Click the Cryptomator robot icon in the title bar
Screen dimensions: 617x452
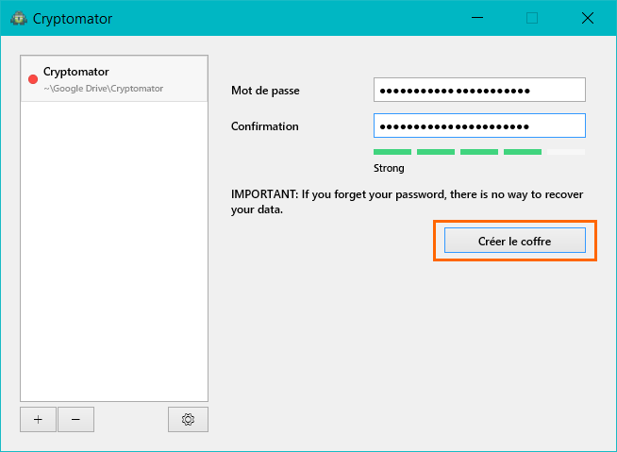point(19,19)
